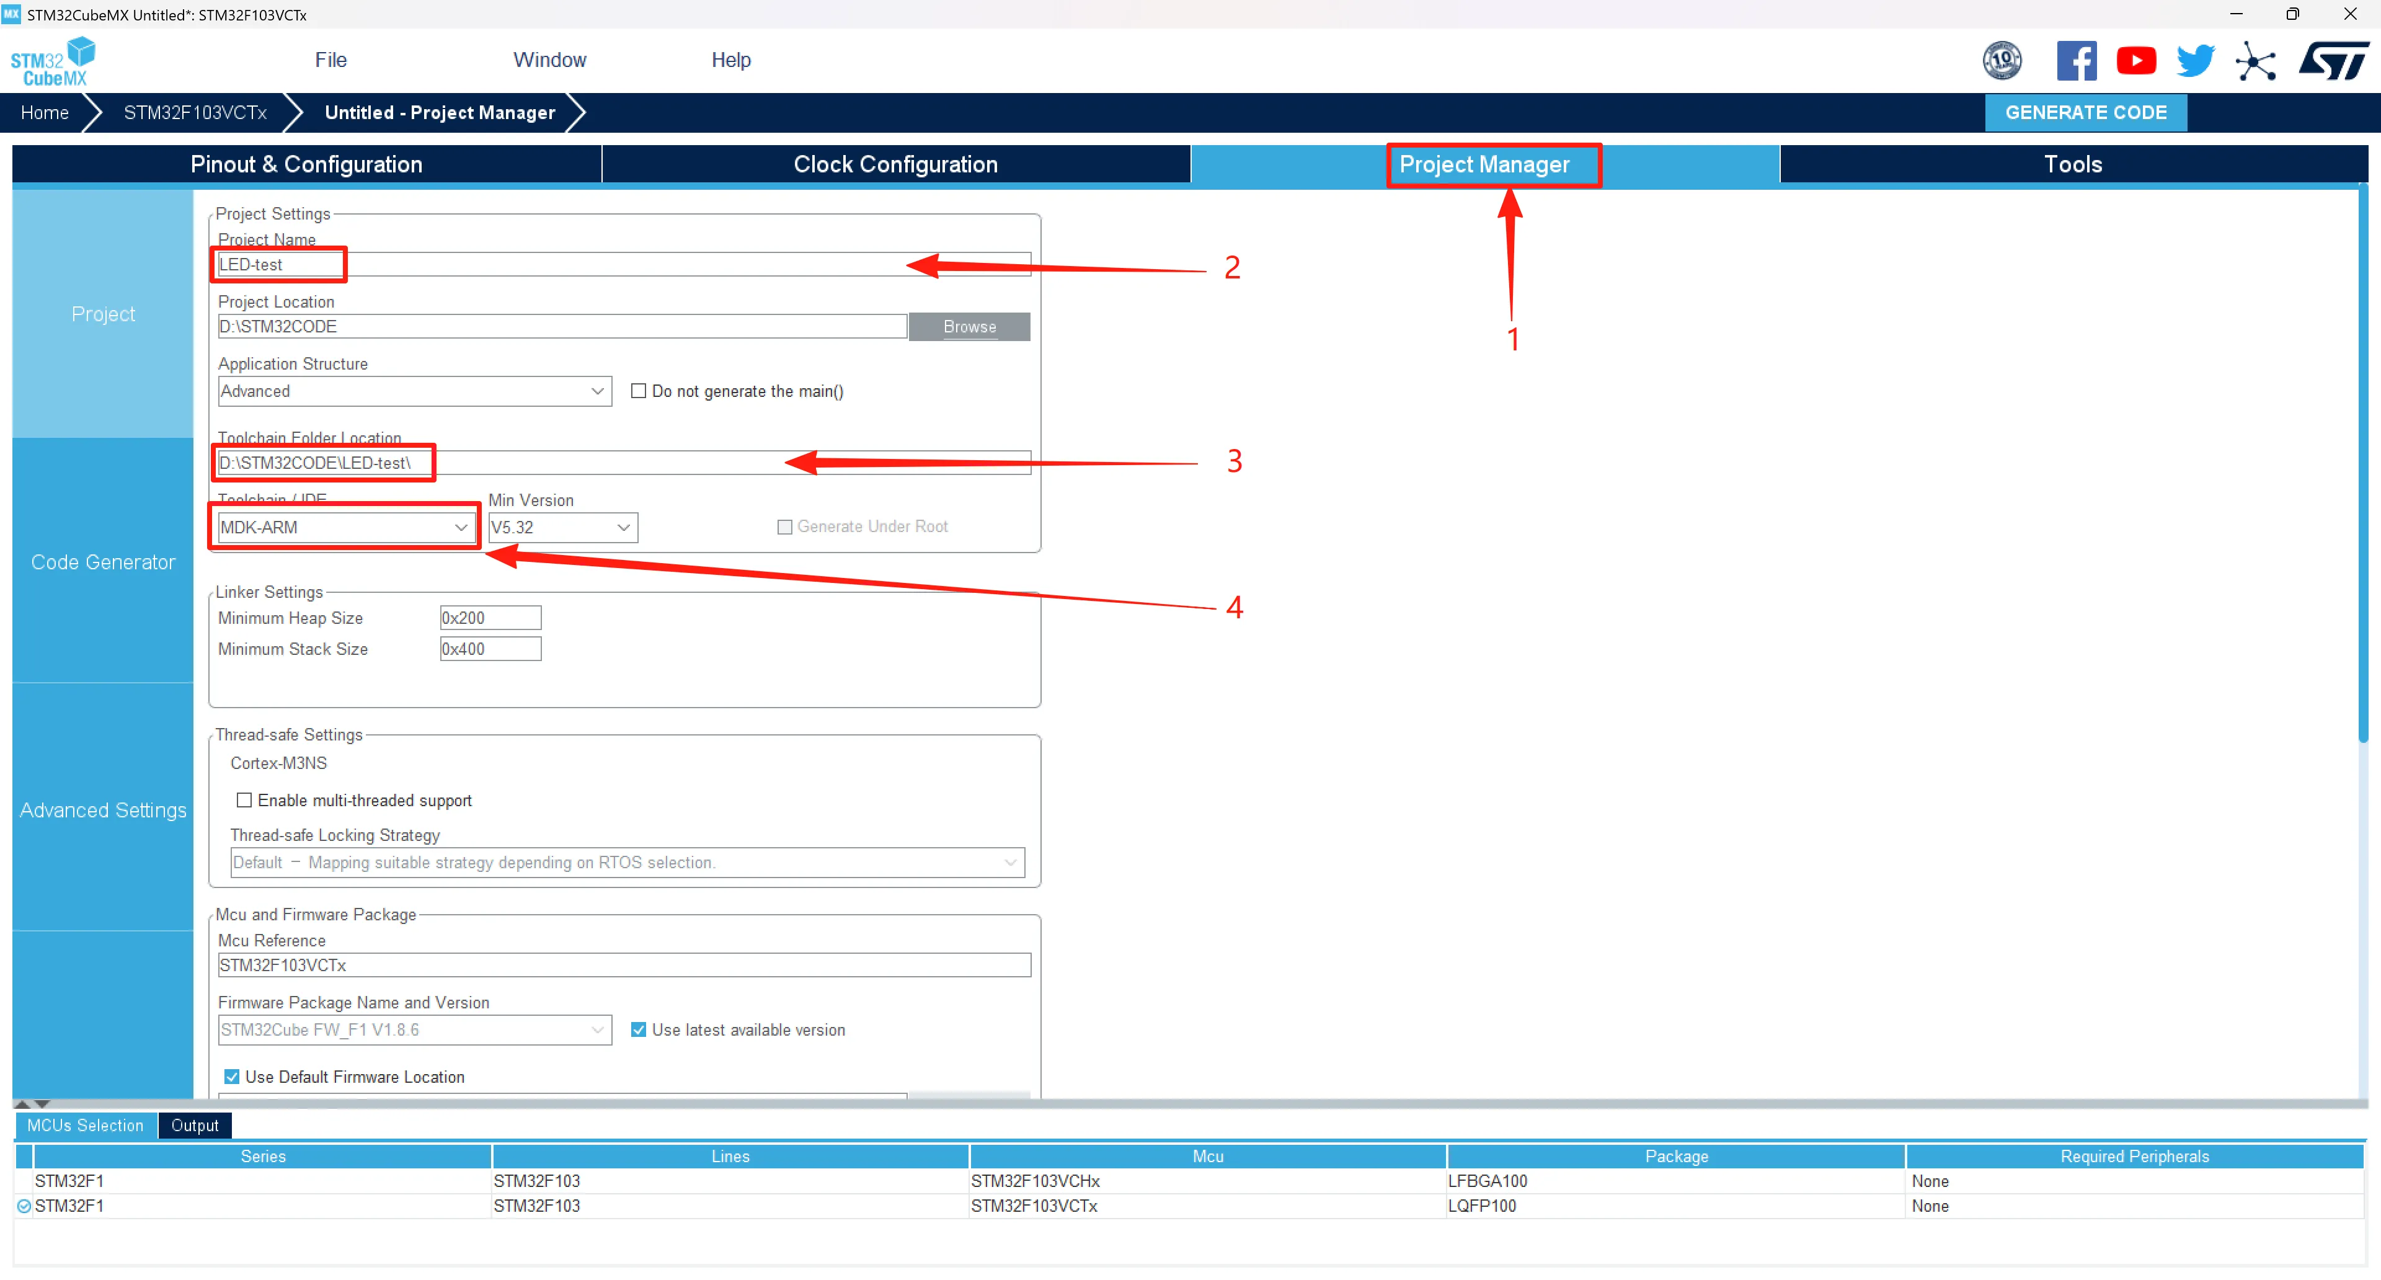
Task: Click the Minimum Heap Size input field
Action: tap(490, 617)
